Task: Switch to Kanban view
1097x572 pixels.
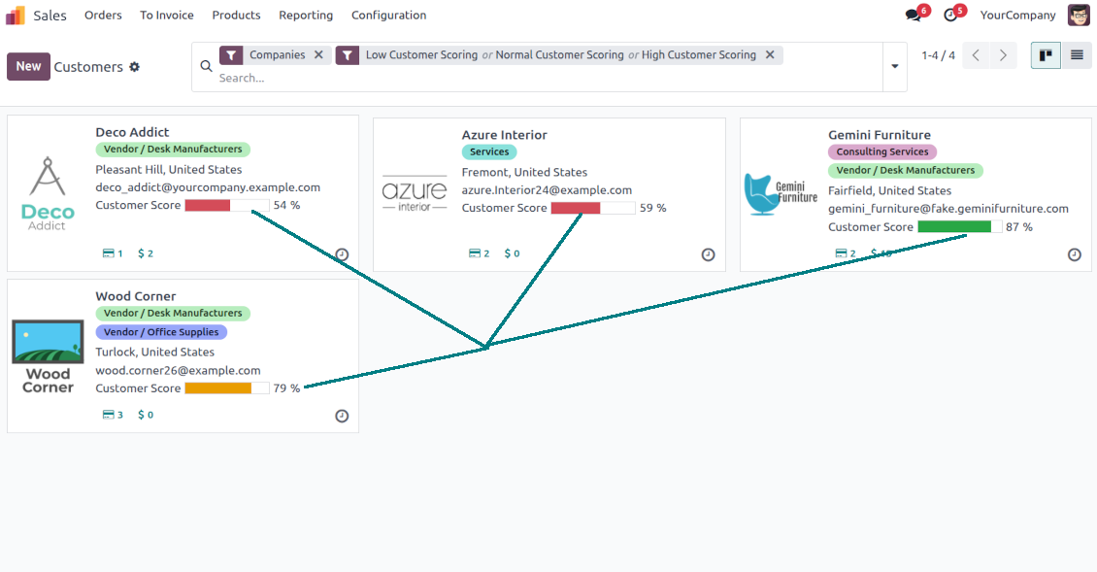Action: click(x=1046, y=55)
